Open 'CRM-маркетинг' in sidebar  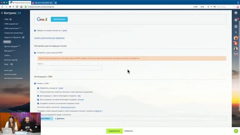(x=11, y=24)
